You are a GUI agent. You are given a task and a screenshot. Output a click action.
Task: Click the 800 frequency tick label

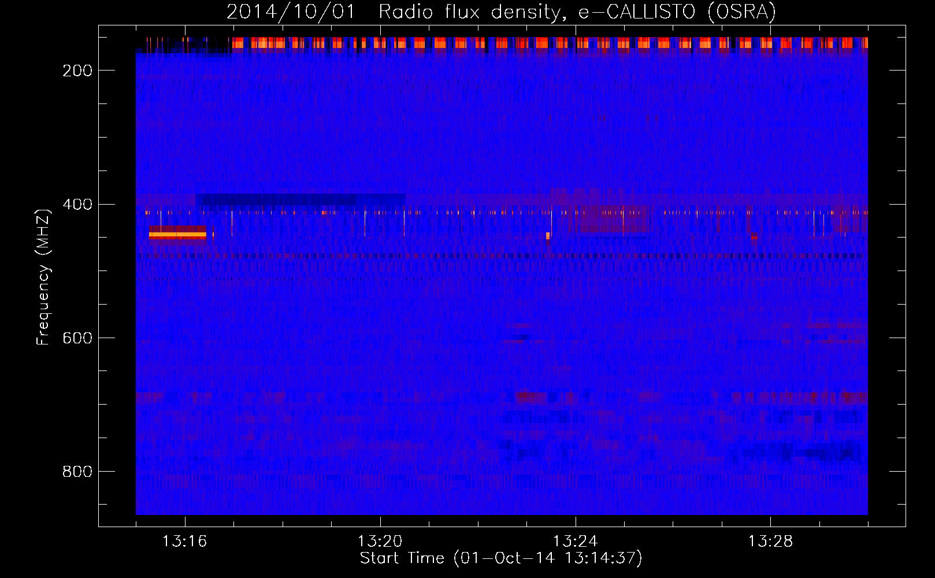pyautogui.click(x=77, y=472)
